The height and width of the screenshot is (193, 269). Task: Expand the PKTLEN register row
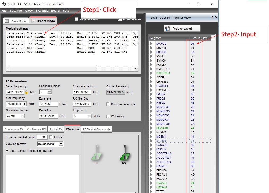click(151, 65)
